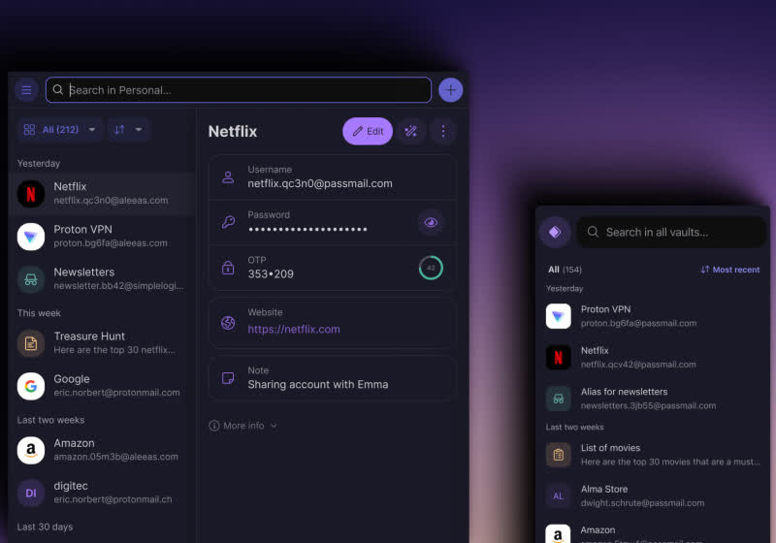This screenshot has height=543, width=776.
Task: Click the username person icon
Action: (x=228, y=177)
